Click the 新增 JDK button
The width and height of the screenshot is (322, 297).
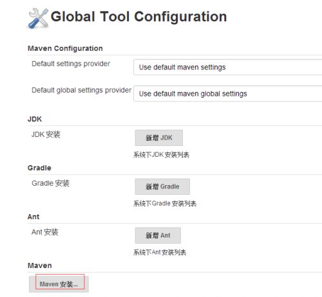[159, 138]
